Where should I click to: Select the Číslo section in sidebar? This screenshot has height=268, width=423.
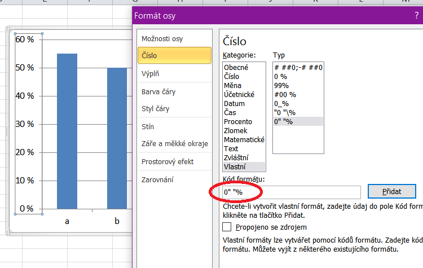click(174, 56)
